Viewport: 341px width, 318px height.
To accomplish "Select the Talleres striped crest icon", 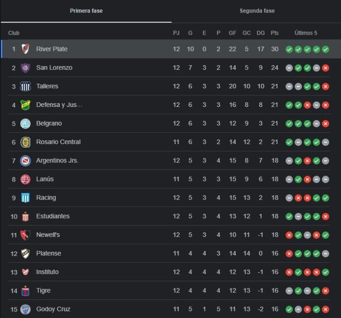I will coord(25,86).
